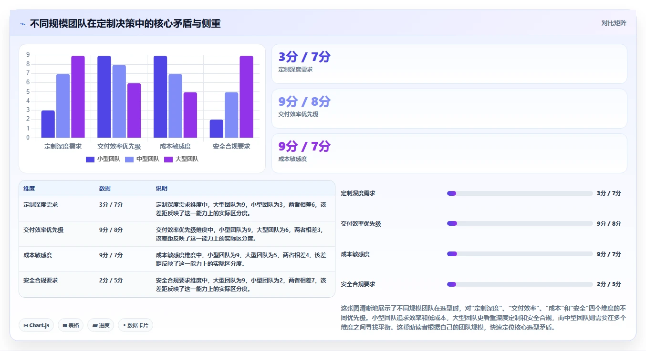Screen dimensions: 646x351
Task: Click the 大型团队 bar for 交付效率优先级
Action: [134, 110]
